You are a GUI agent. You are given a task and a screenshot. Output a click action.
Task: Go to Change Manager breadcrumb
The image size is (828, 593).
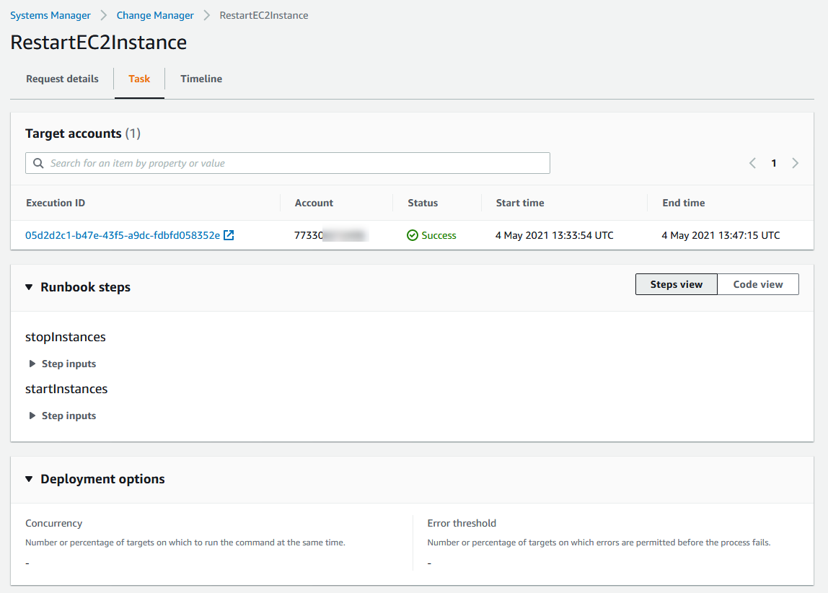point(155,15)
